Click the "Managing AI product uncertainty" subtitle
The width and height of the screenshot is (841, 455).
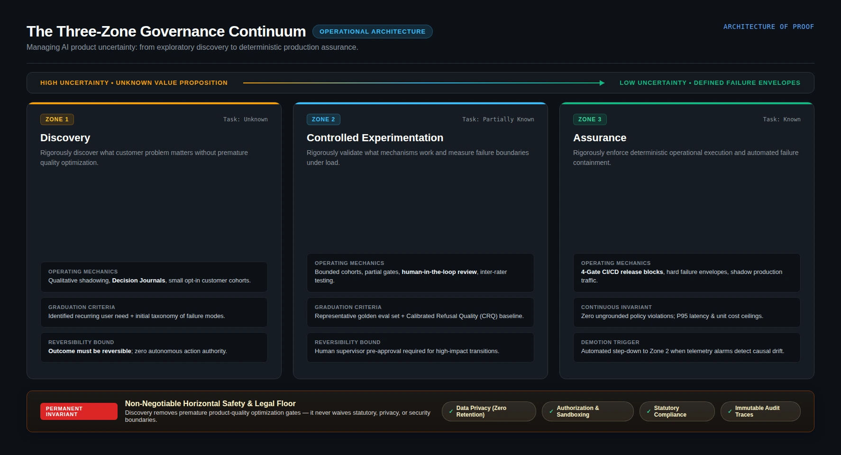coord(192,47)
